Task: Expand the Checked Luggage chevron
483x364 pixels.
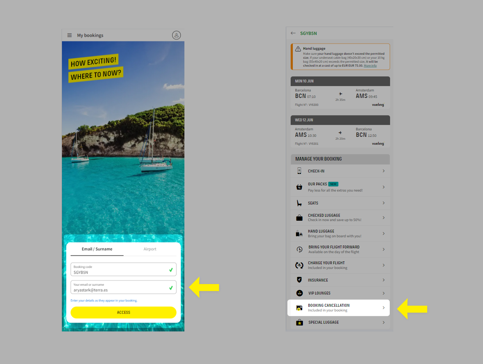Action: [384, 217]
